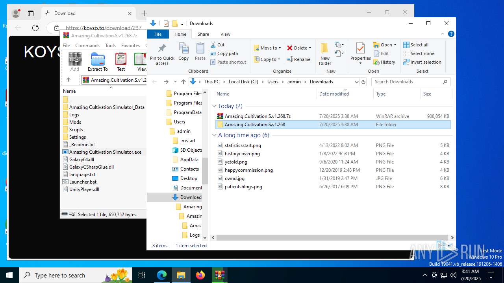The width and height of the screenshot is (504, 283).
Task: Click Paste shortcut in ribbon
Action: tap(228, 62)
